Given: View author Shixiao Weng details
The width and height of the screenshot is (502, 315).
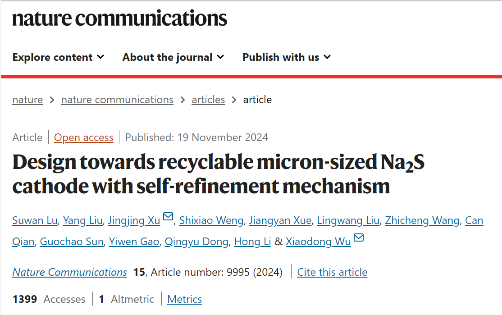Looking at the screenshot, I should [211, 220].
